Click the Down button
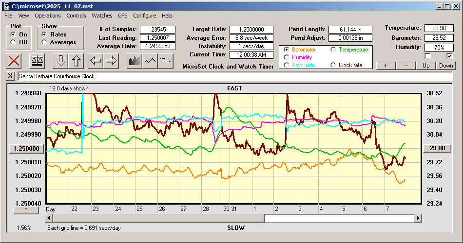 [445, 66]
